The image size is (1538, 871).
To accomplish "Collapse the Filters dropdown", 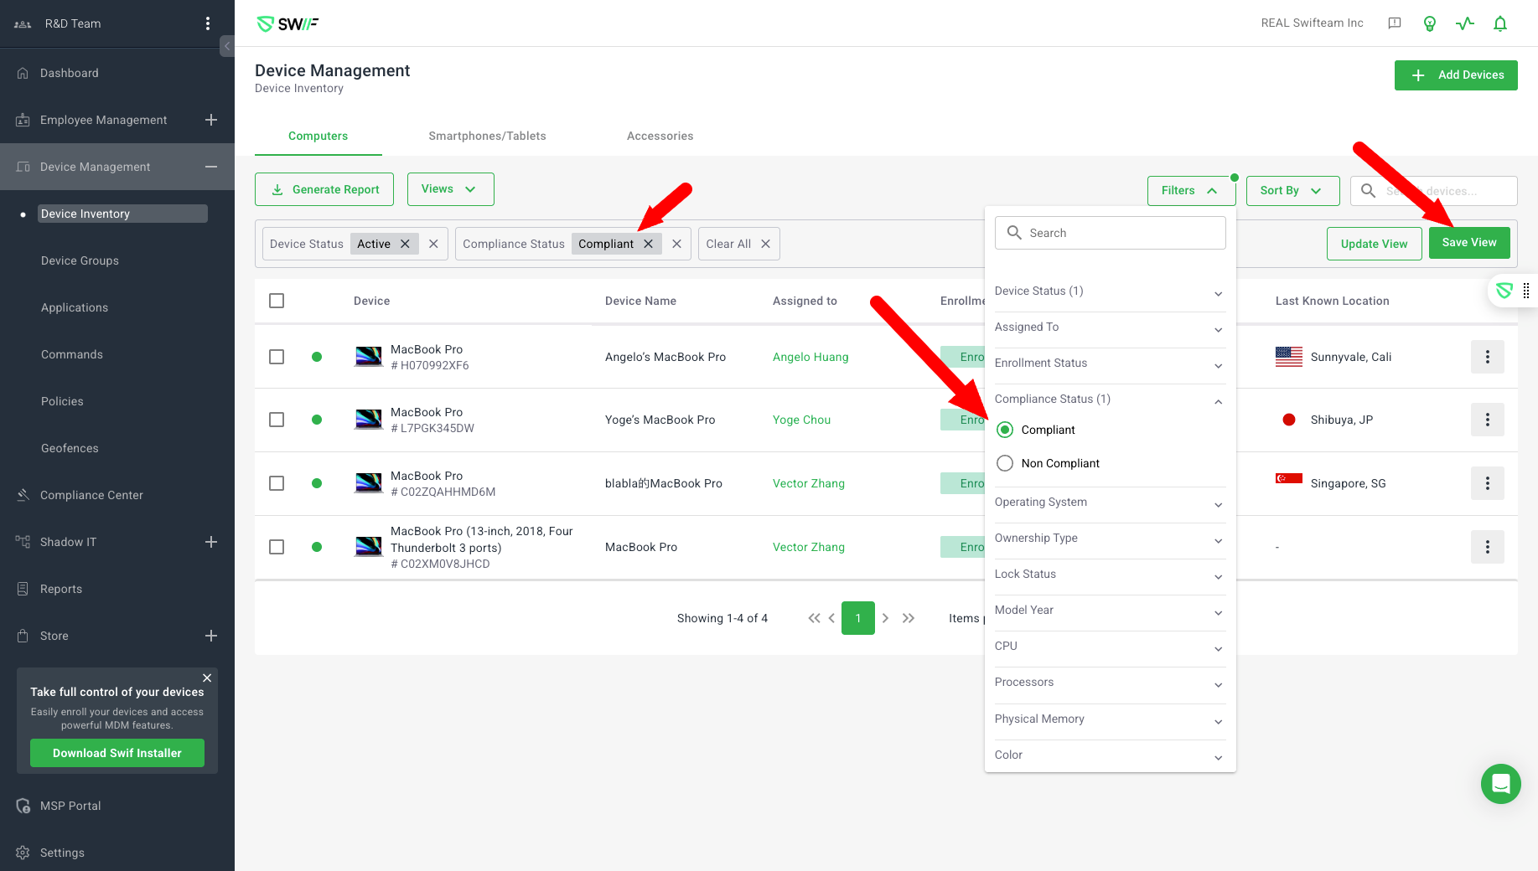I will 1190,191.
